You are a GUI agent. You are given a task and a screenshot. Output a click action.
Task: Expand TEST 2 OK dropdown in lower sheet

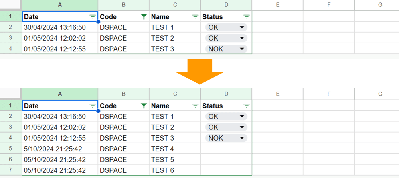click(242, 127)
